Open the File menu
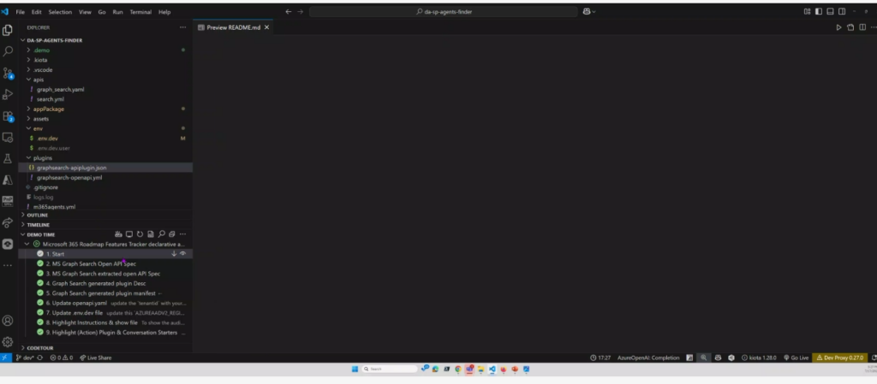Screen dimensions: 877x384 point(21,12)
